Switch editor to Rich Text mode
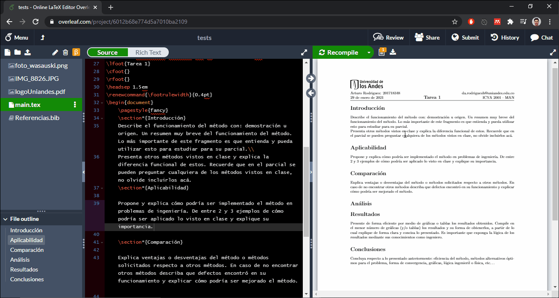Viewport: 559px width, 298px height. point(148,52)
